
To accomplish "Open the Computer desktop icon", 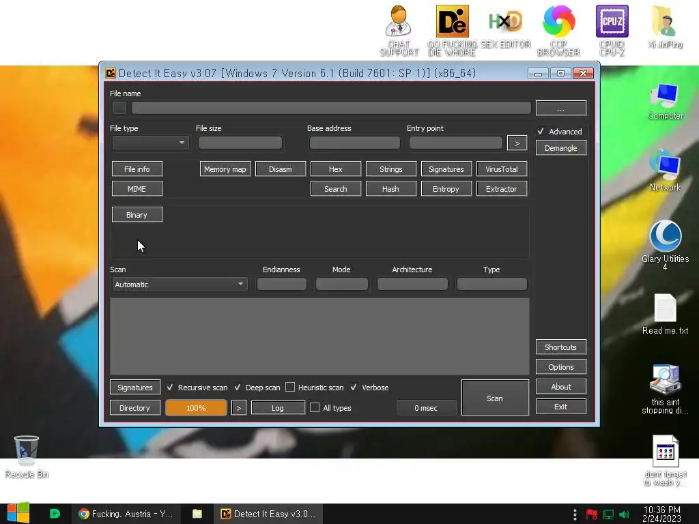I will coord(665,102).
